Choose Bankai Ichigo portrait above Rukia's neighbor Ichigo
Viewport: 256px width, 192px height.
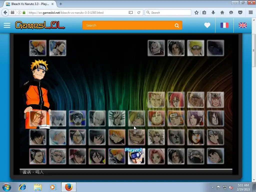coord(117,137)
